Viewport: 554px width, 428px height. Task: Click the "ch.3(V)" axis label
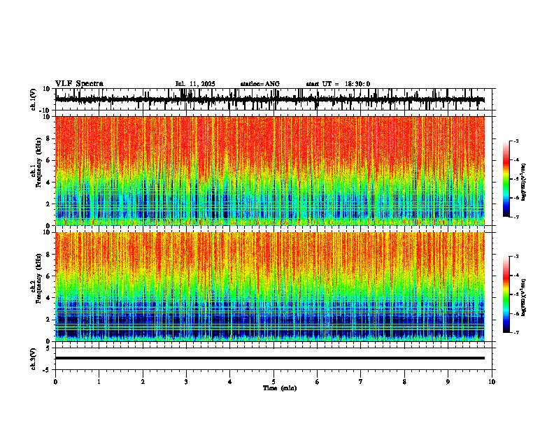pyautogui.click(x=34, y=359)
